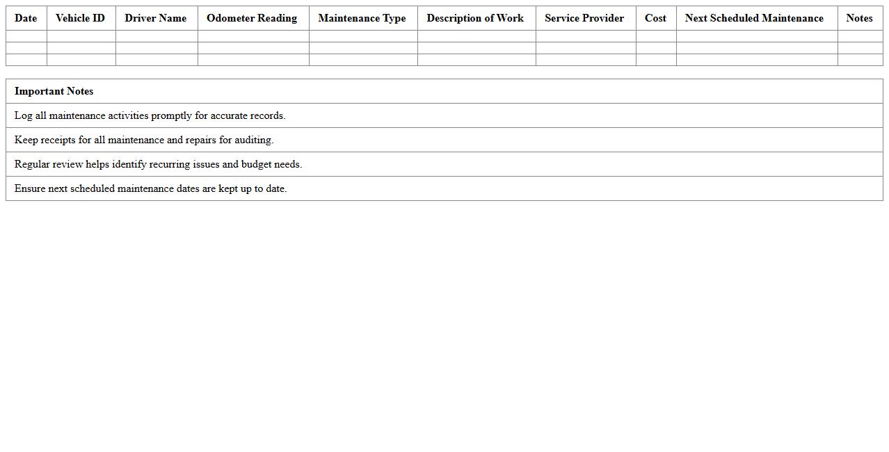889x452 pixels.
Task: Click the note about keeping receipts
Action: [x=144, y=140]
